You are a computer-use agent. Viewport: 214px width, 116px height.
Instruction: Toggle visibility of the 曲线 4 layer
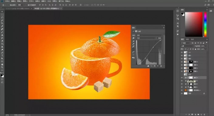point(182,78)
